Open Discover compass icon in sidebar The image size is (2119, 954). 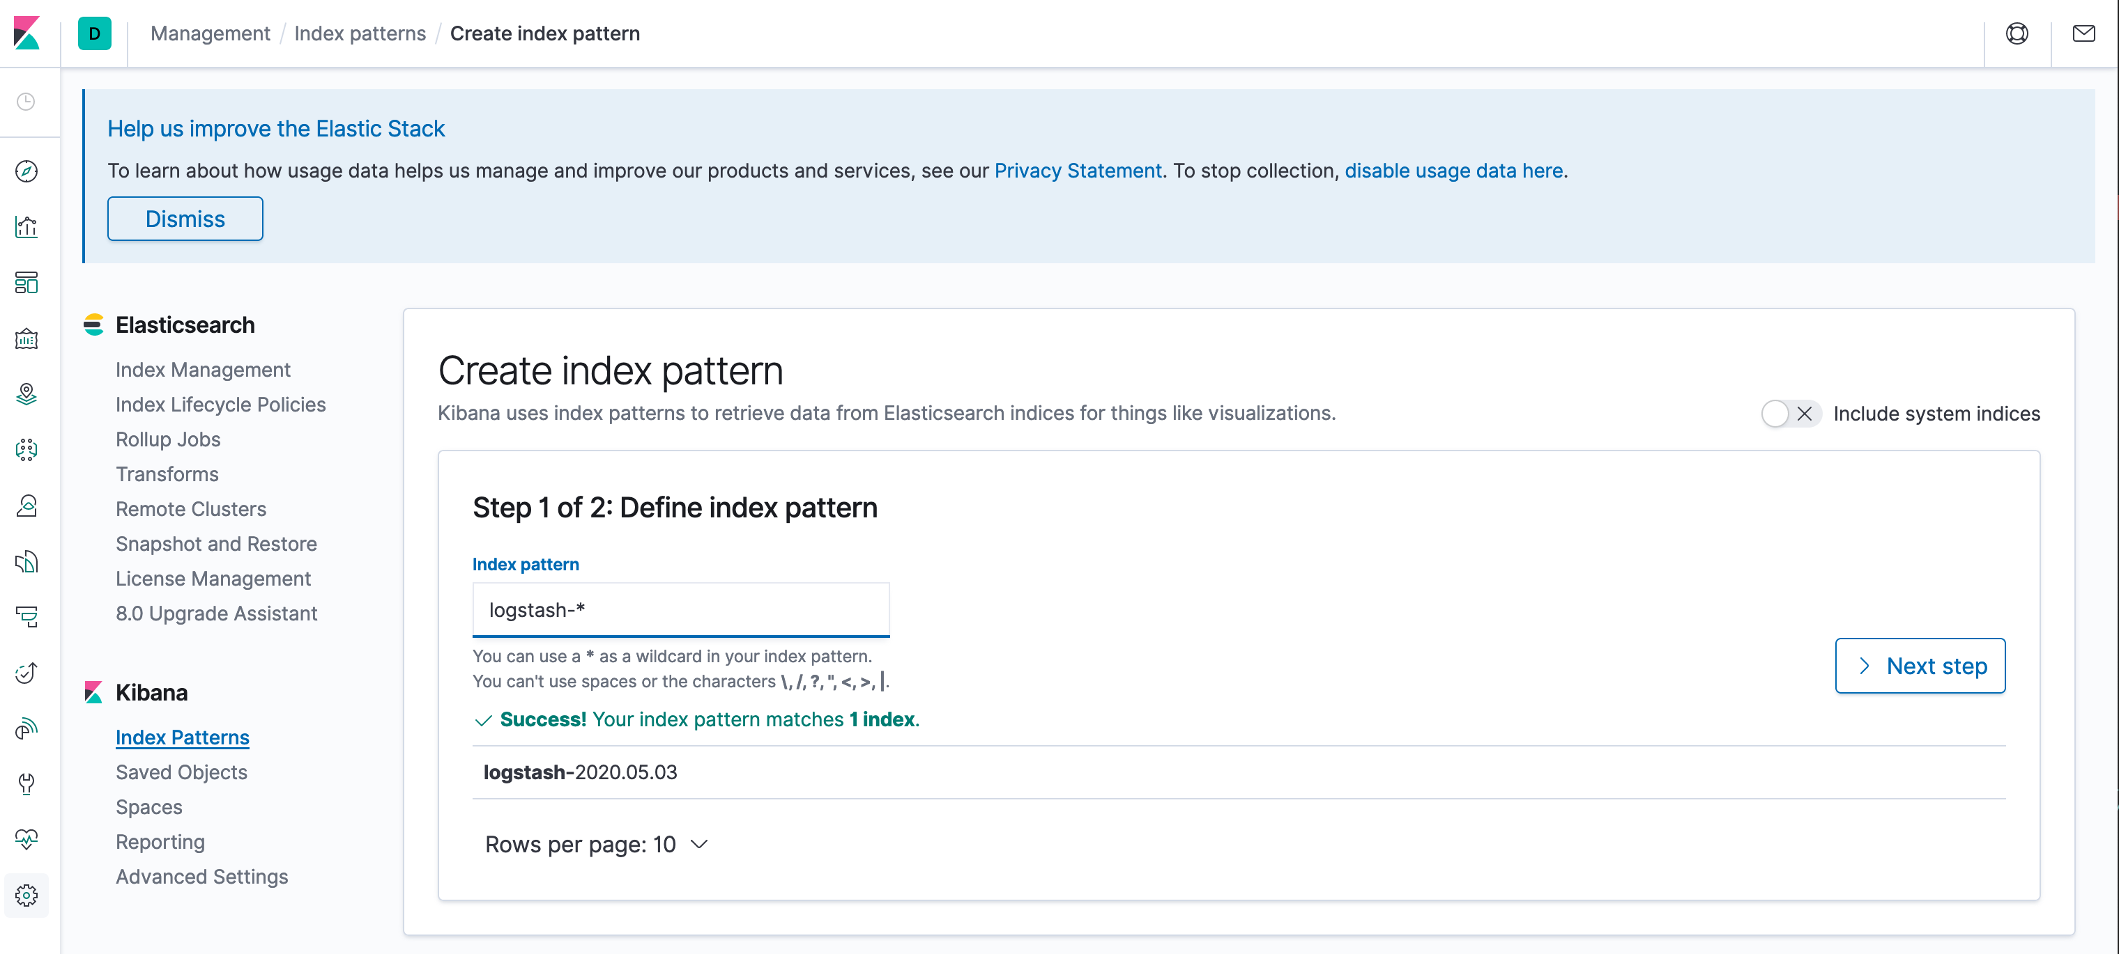click(26, 171)
